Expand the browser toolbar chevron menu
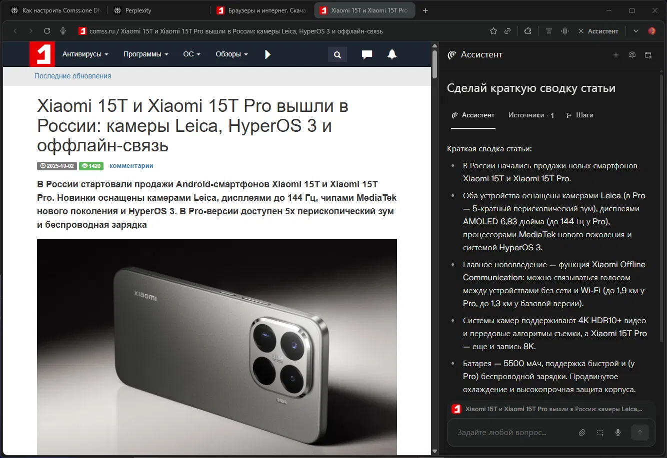The width and height of the screenshot is (667, 458). pyautogui.click(x=636, y=31)
